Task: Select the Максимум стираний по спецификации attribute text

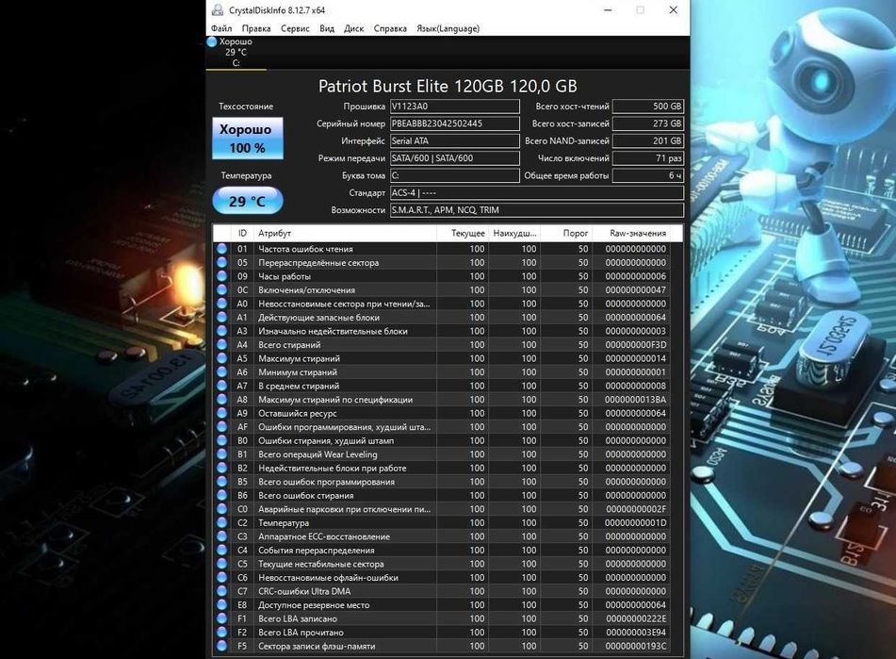Action: click(335, 400)
